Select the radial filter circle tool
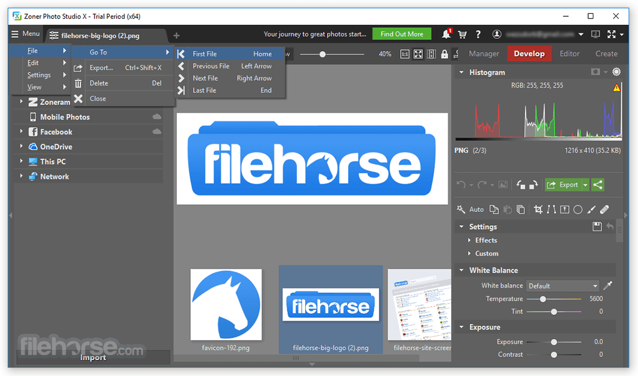The width and height of the screenshot is (638, 376). [x=578, y=209]
